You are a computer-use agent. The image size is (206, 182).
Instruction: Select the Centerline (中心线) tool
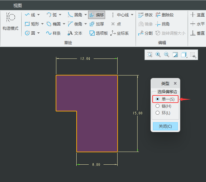(120, 15)
